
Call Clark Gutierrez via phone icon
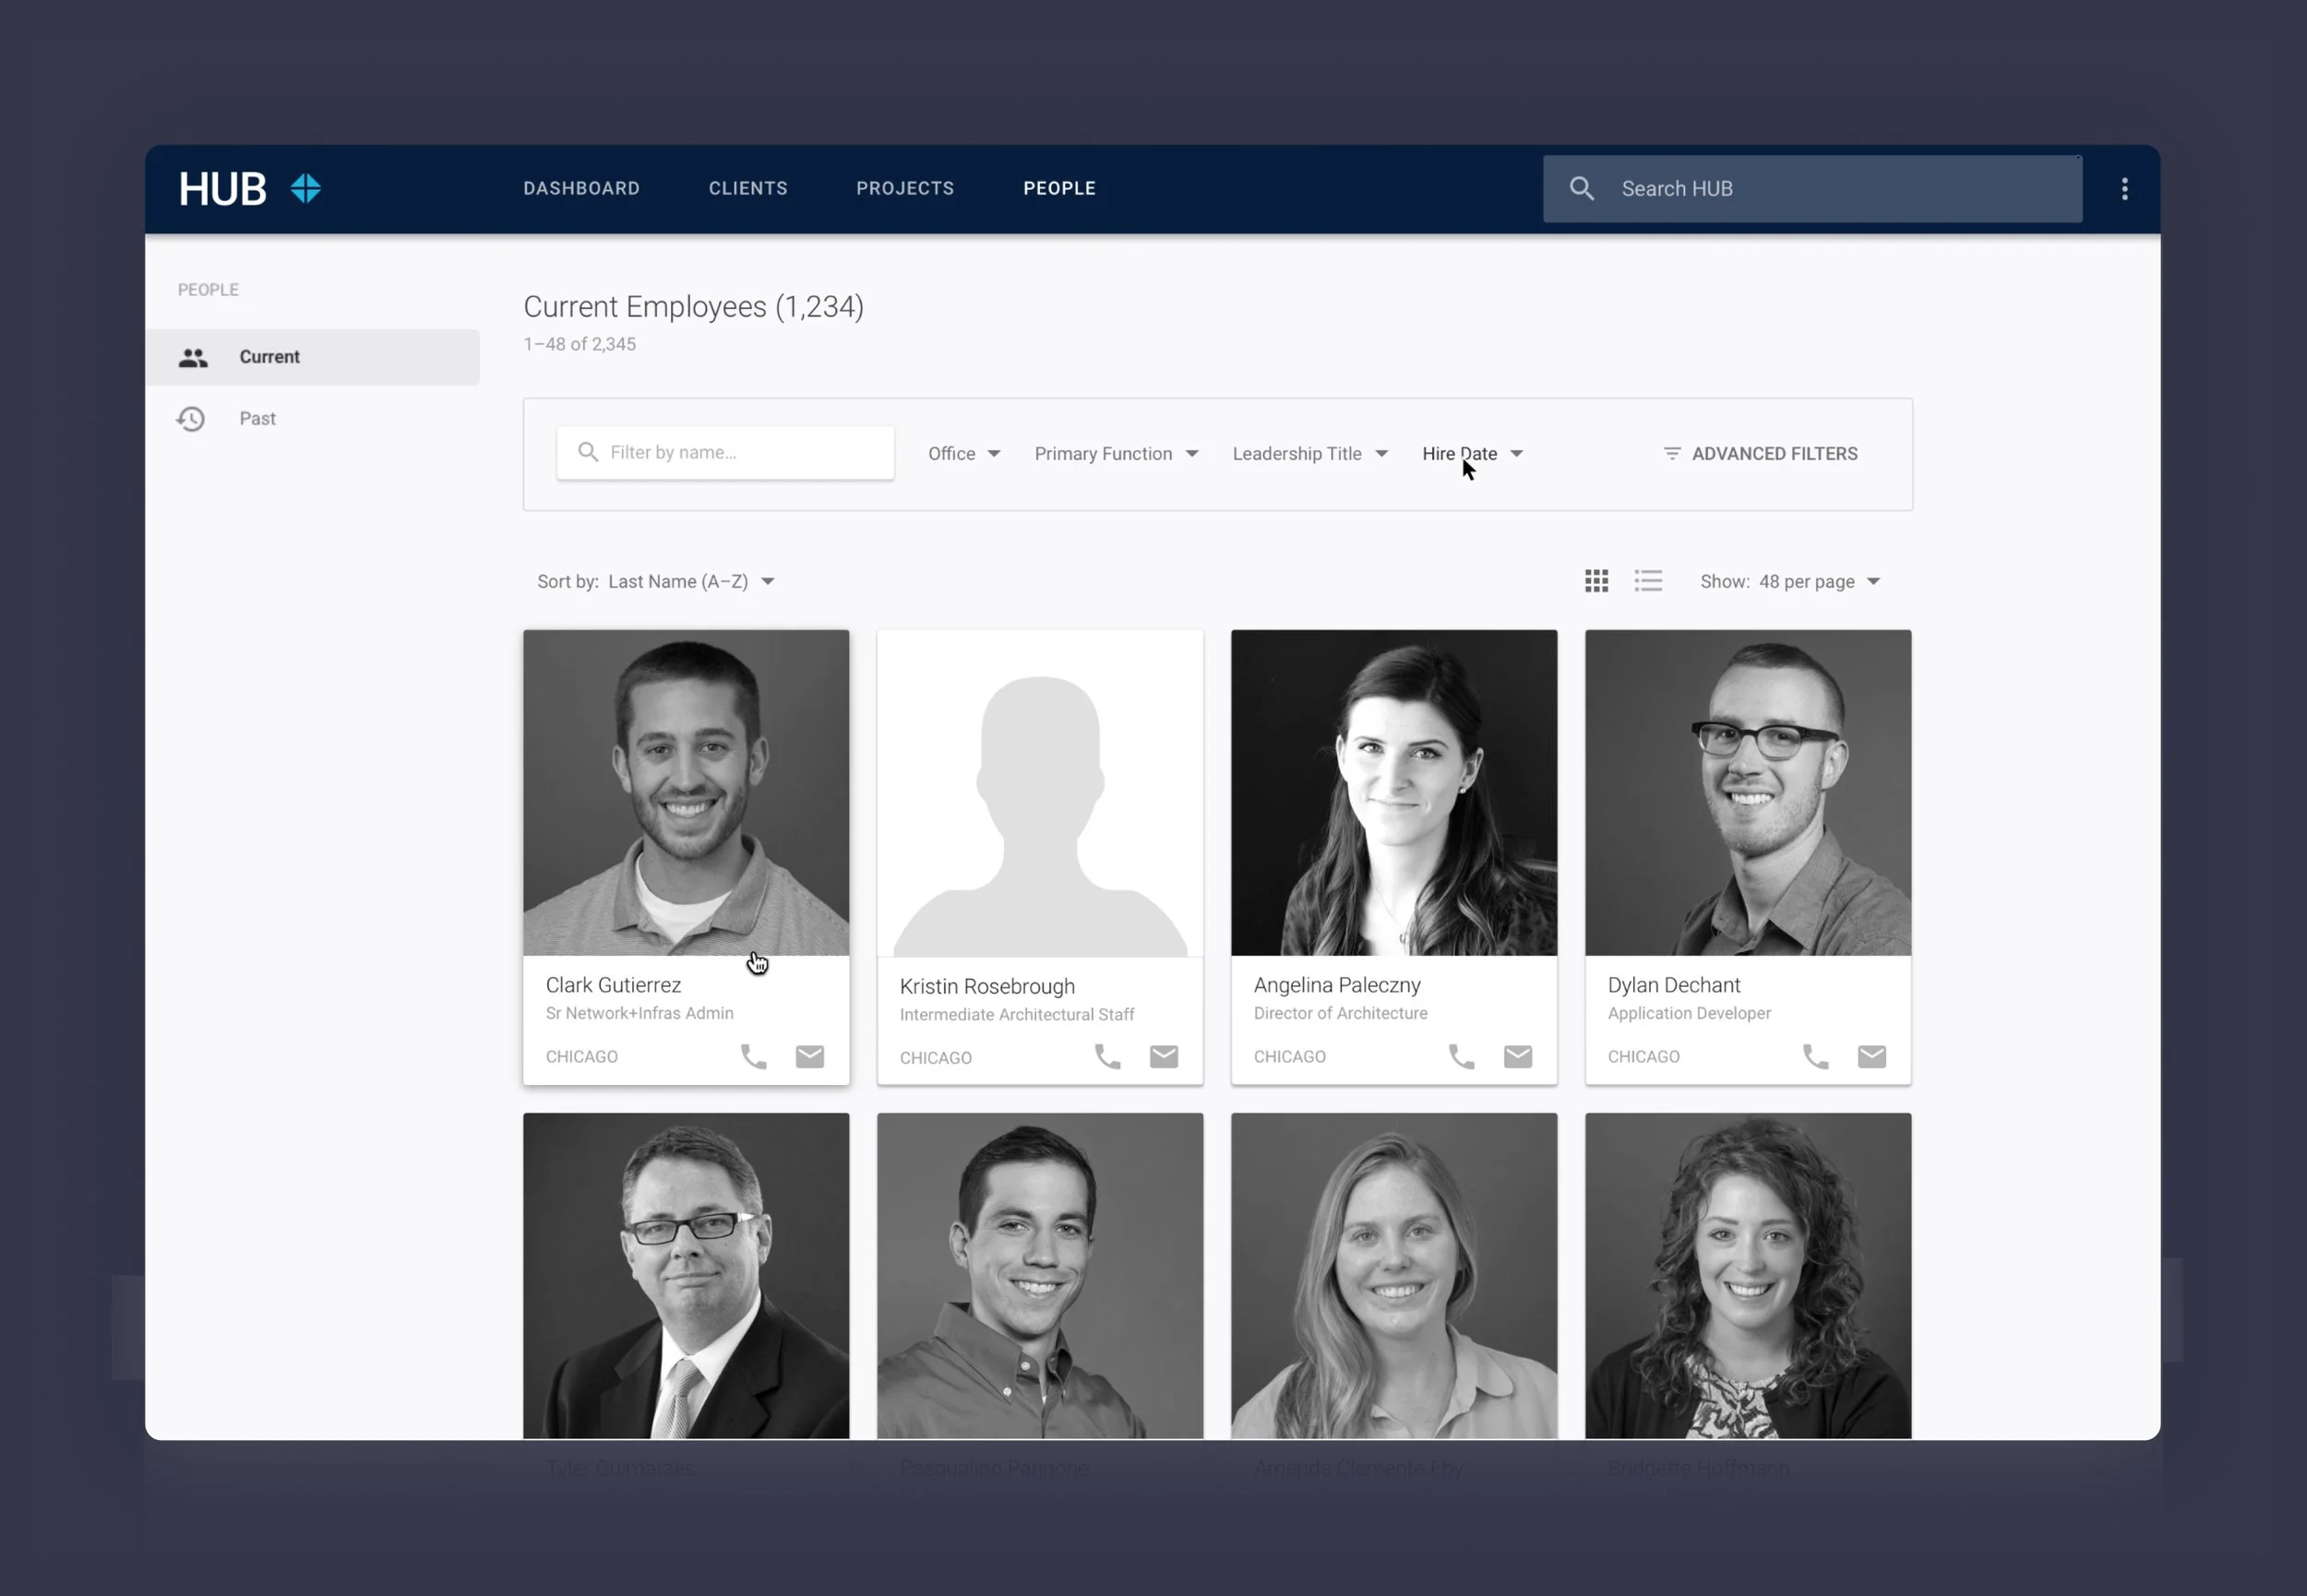click(753, 1057)
